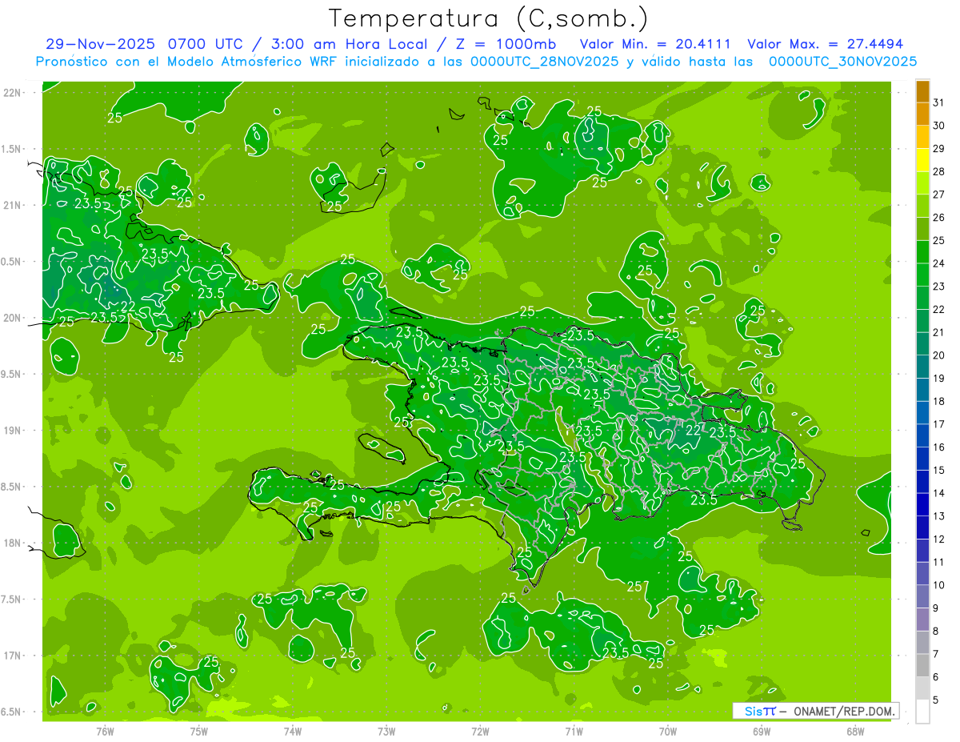Click the "6.5N" latitude axis label

(12, 712)
